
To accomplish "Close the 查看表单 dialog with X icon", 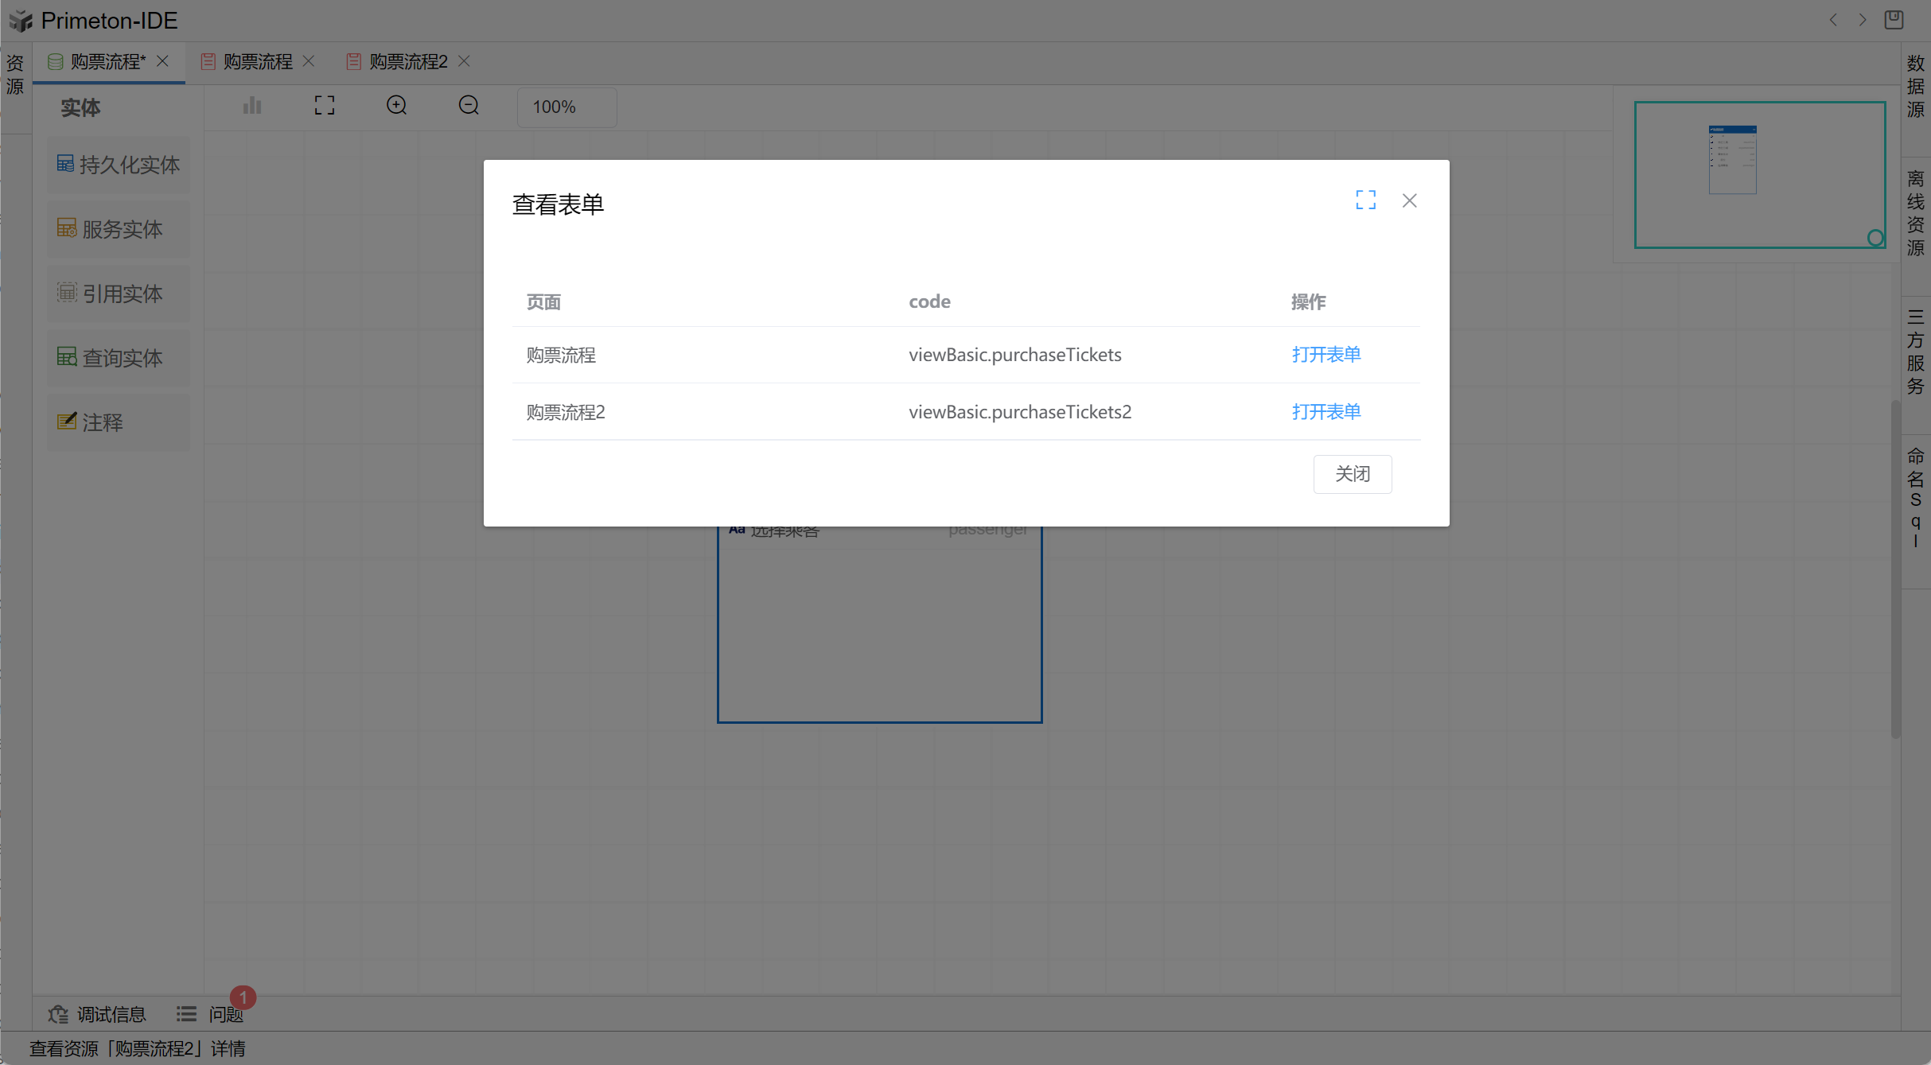I will click(1409, 200).
